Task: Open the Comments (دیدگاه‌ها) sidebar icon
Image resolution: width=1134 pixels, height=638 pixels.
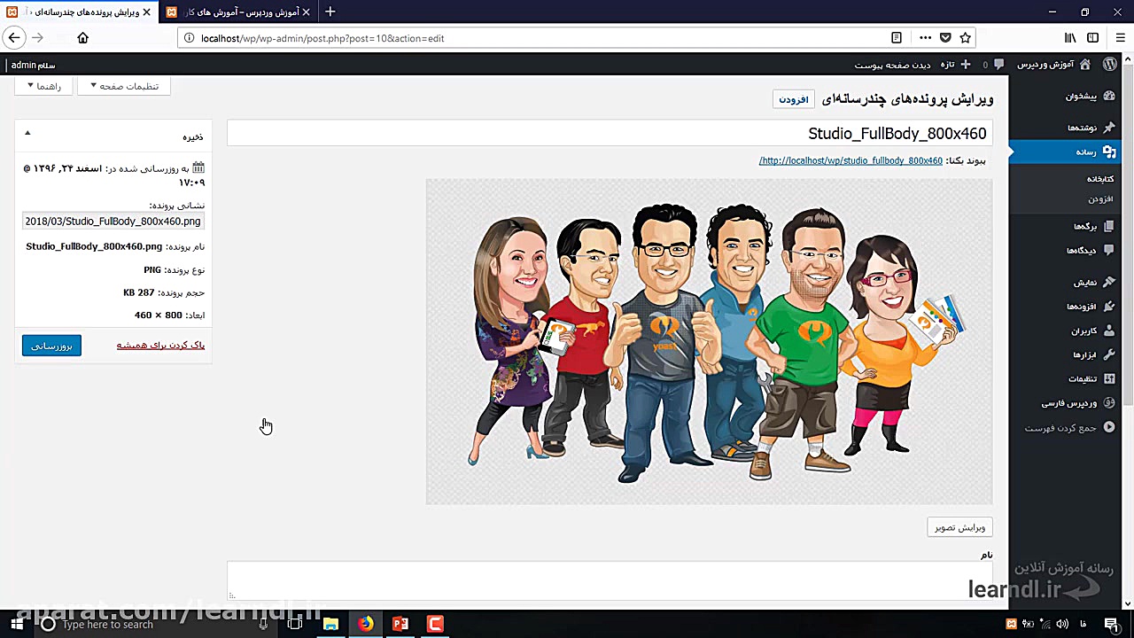Action: pyautogui.click(x=1109, y=251)
